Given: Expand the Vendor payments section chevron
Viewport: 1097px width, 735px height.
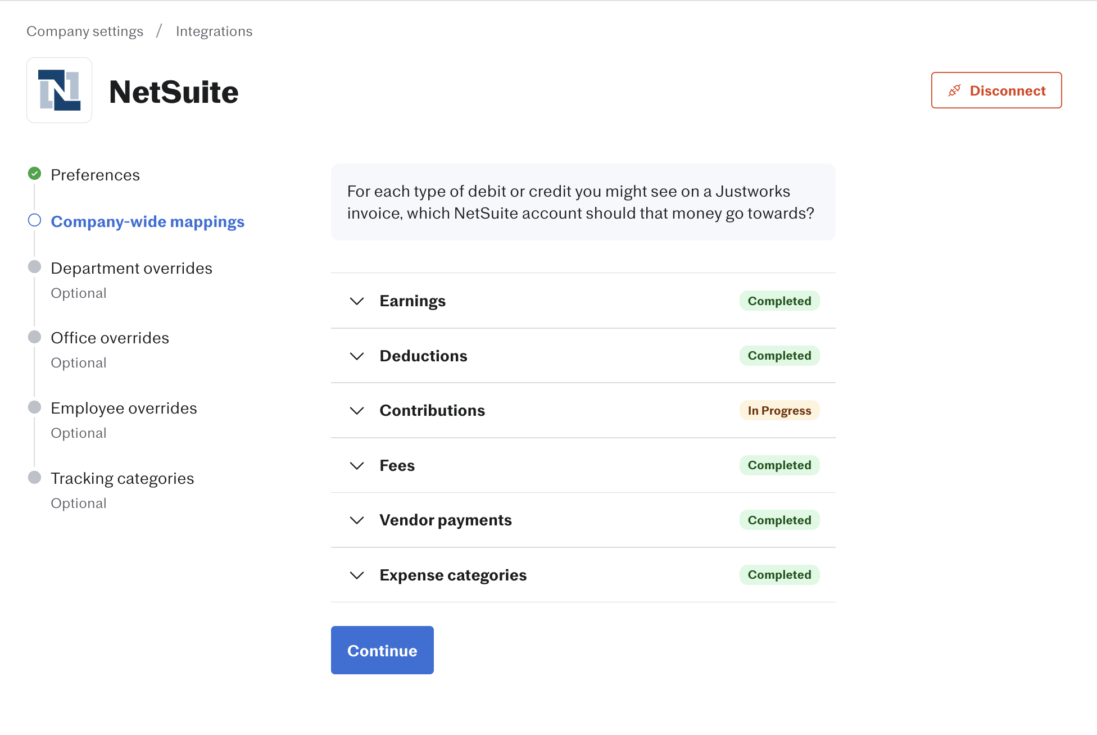Looking at the screenshot, I should pos(357,520).
